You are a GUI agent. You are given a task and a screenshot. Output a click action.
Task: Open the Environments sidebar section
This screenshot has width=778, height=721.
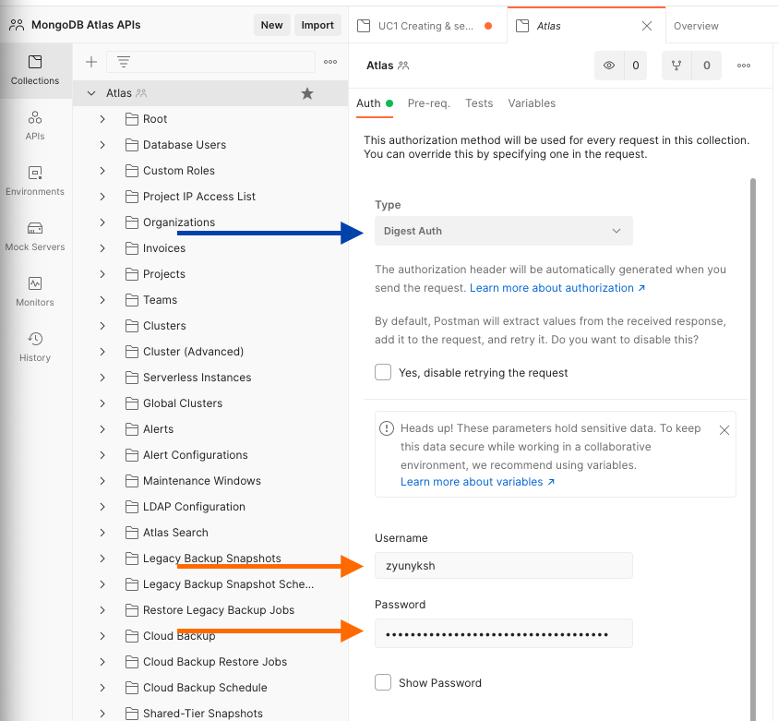[x=35, y=181]
